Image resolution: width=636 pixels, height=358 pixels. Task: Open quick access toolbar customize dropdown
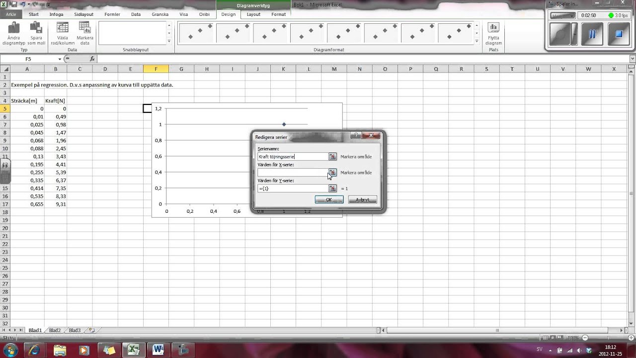(49, 4)
